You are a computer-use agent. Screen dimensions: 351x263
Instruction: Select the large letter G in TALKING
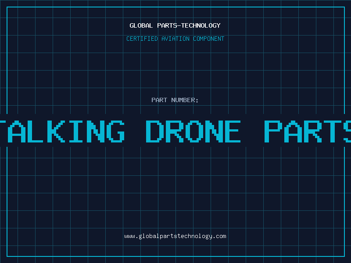[115, 131]
